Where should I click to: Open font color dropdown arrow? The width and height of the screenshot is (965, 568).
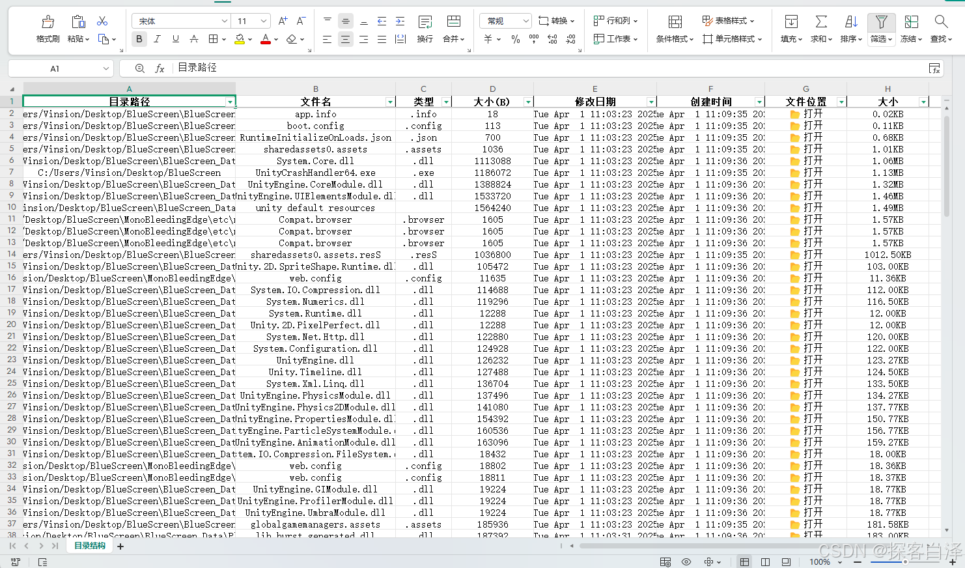276,40
